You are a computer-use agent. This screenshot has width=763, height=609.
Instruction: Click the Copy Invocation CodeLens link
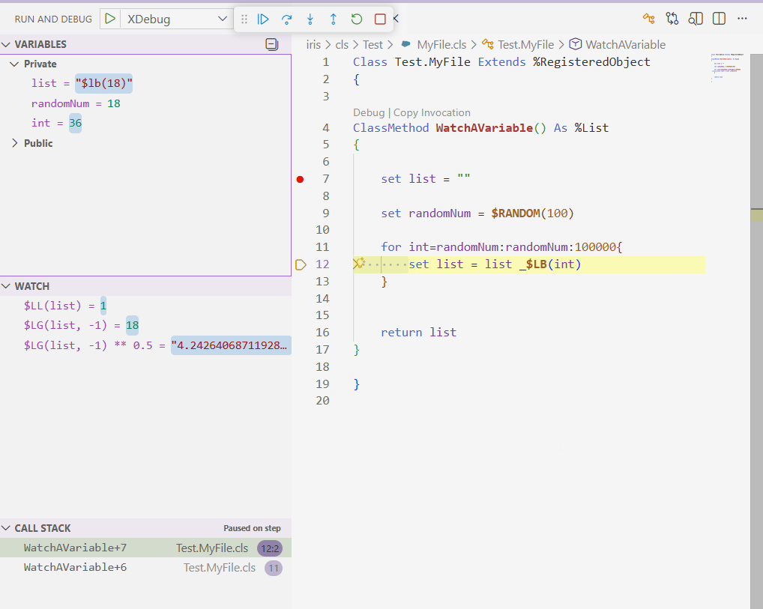pyautogui.click(x=432, y=112)
